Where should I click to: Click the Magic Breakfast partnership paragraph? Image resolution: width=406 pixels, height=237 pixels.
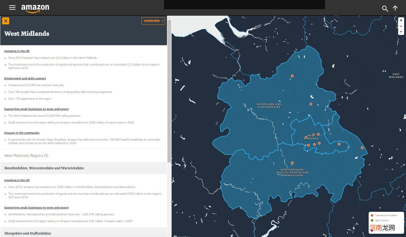[84, 141]
